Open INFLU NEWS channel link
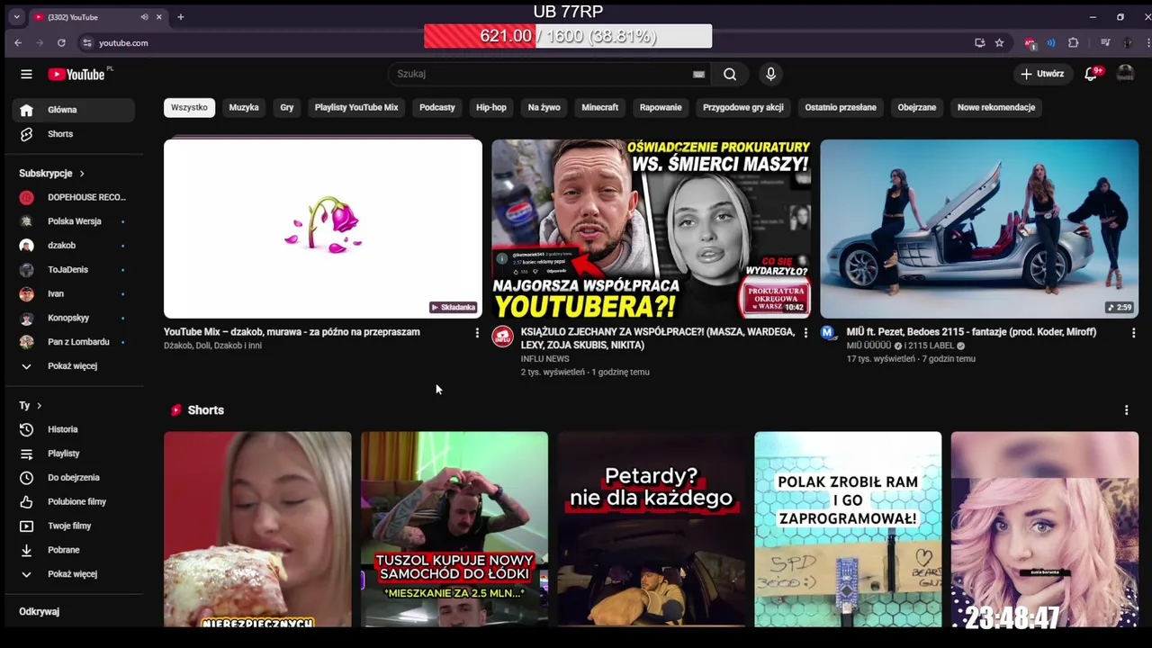1152x648 pixels. (x=545, y=358)
